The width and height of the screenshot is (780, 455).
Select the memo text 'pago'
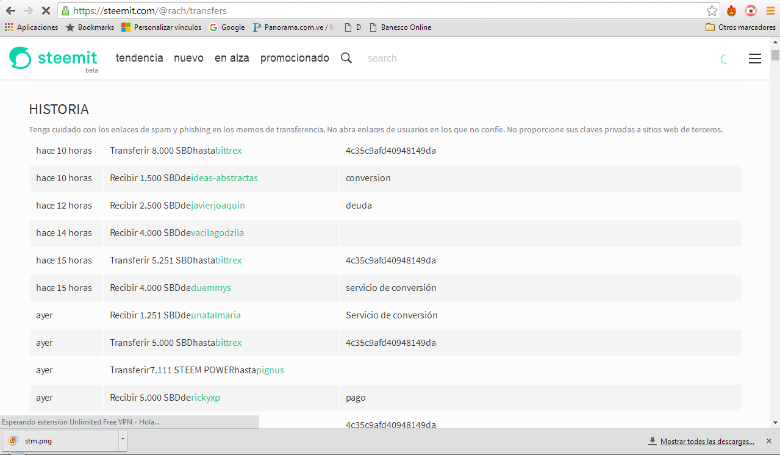(x=356, y=398)
